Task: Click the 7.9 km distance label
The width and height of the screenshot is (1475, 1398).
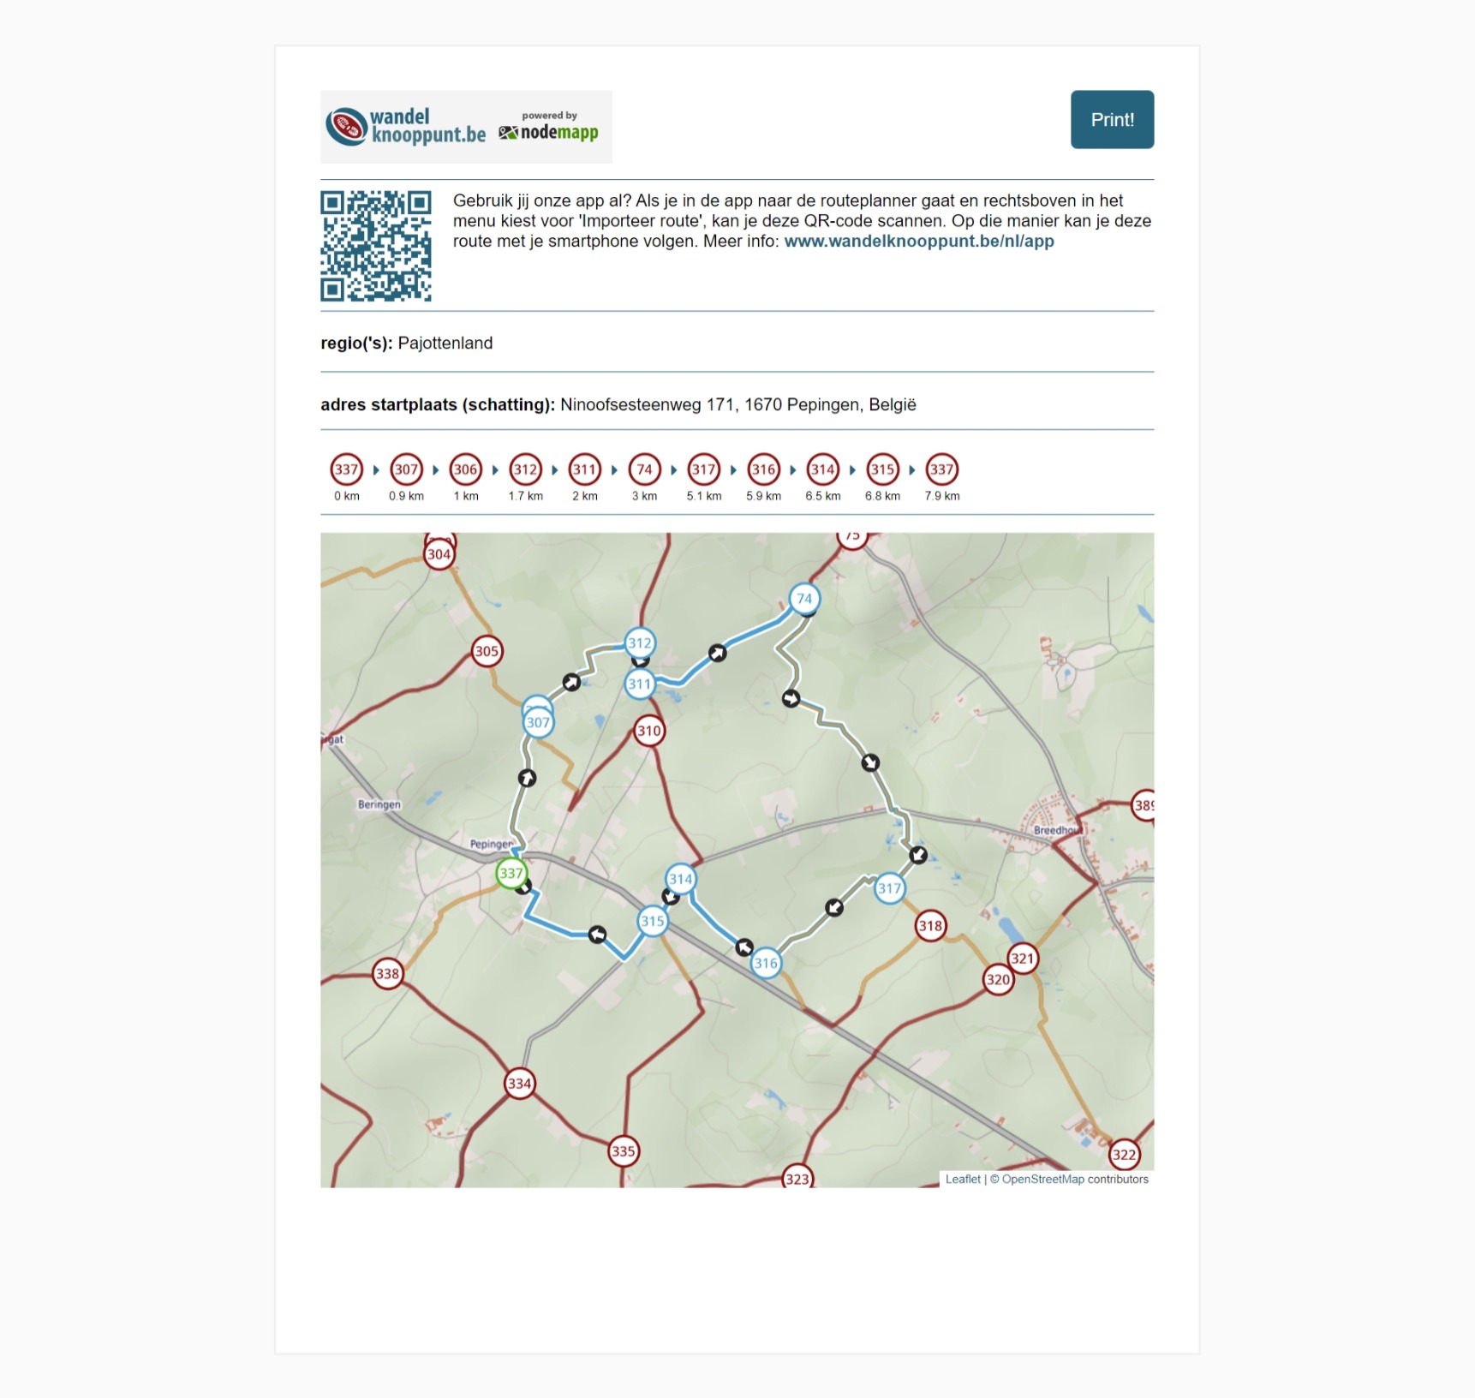Action: click(941, 496)
